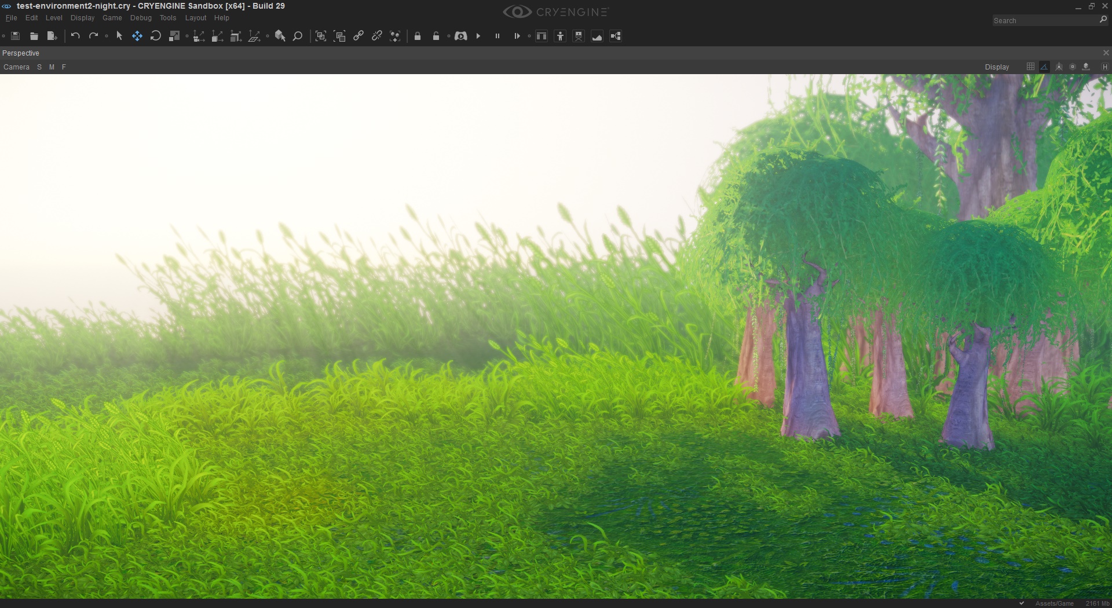Focus the Search field at top right

coord(1045,20)
